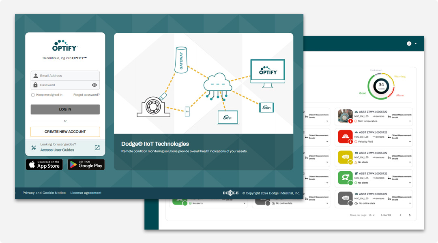
Task: Click the padlock icon in Password field
Action: (35, 85)
